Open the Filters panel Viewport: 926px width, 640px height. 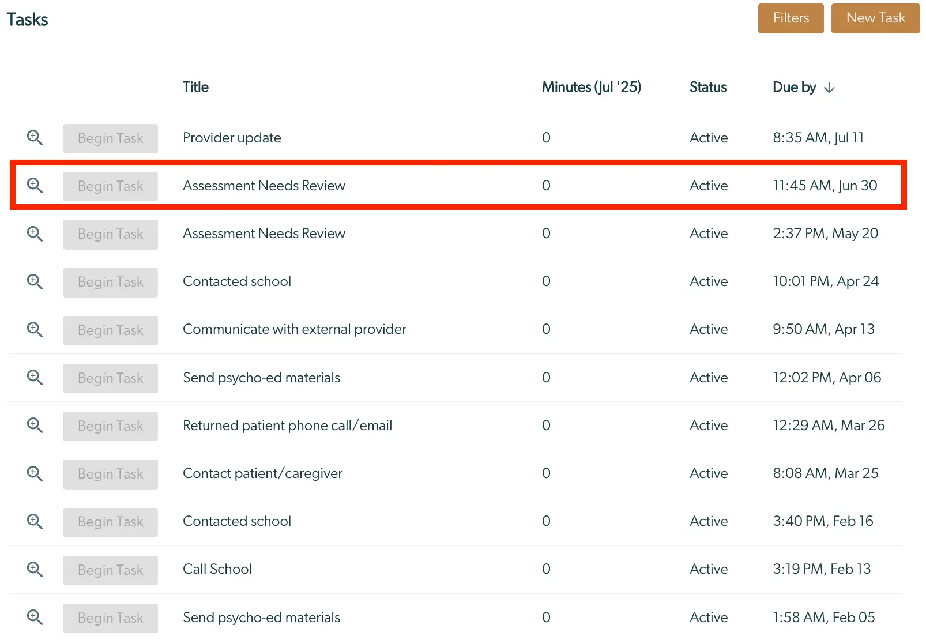(x=791, y=18)
